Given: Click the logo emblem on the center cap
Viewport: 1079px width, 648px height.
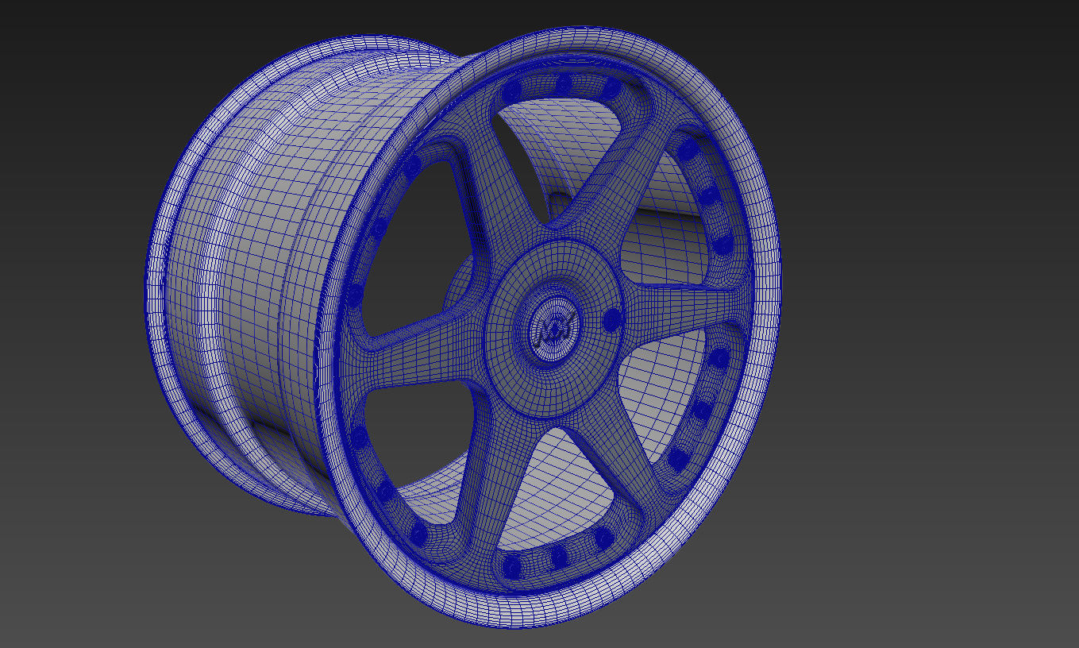Looking at the screenshot, I should 554,330.
